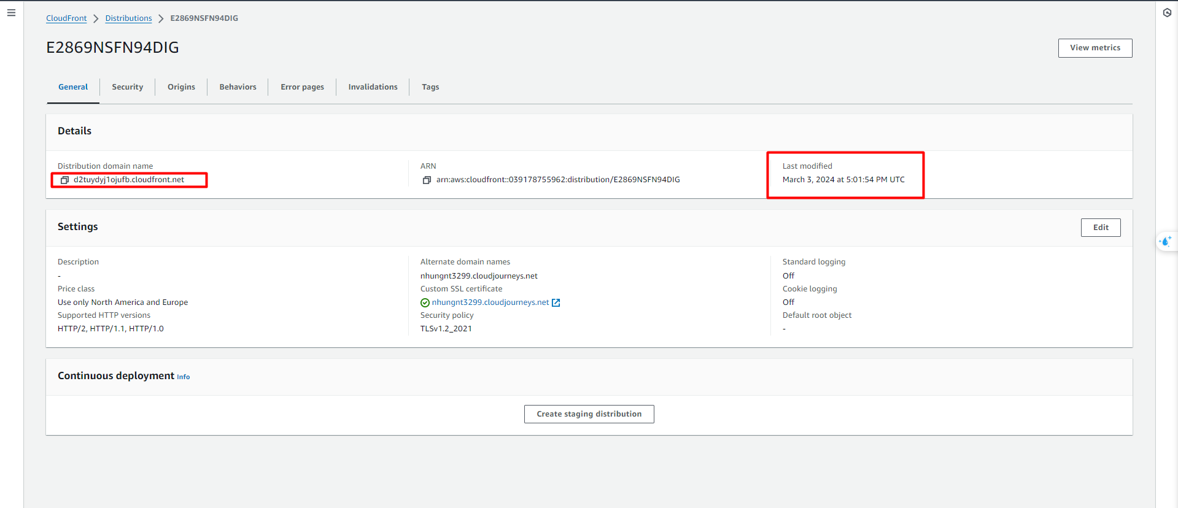Create staging distribution
This screenshot has width=1178, height=508.
coord(589,414)
